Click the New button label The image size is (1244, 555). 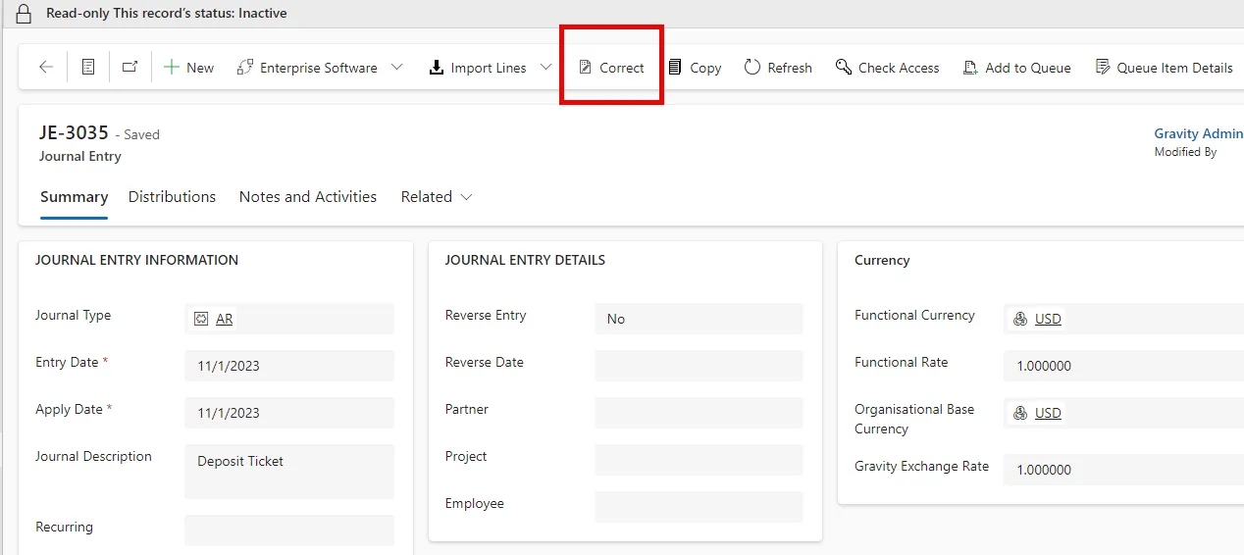(x=200, y=68)
